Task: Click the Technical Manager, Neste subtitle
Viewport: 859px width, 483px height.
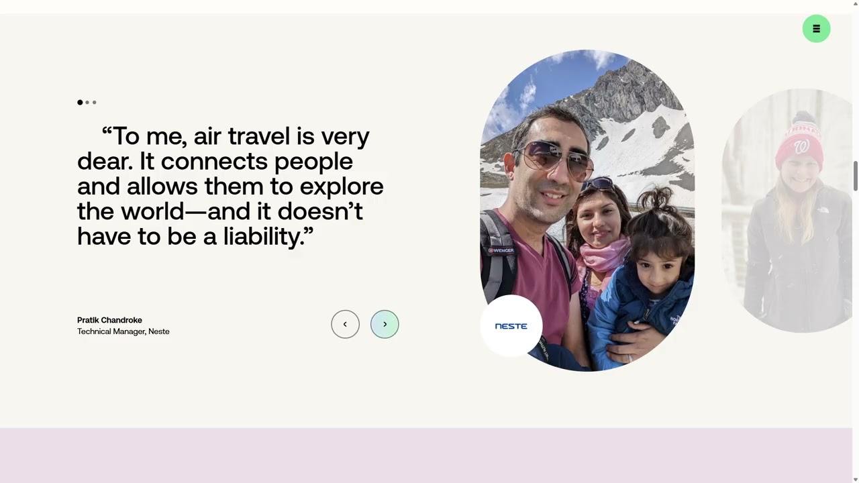Action: pos(123,331)
